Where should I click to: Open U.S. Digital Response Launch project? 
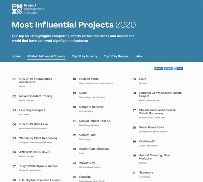40,180
